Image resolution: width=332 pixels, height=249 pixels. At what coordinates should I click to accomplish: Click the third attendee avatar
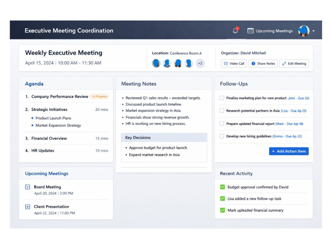tap(178, 63)
